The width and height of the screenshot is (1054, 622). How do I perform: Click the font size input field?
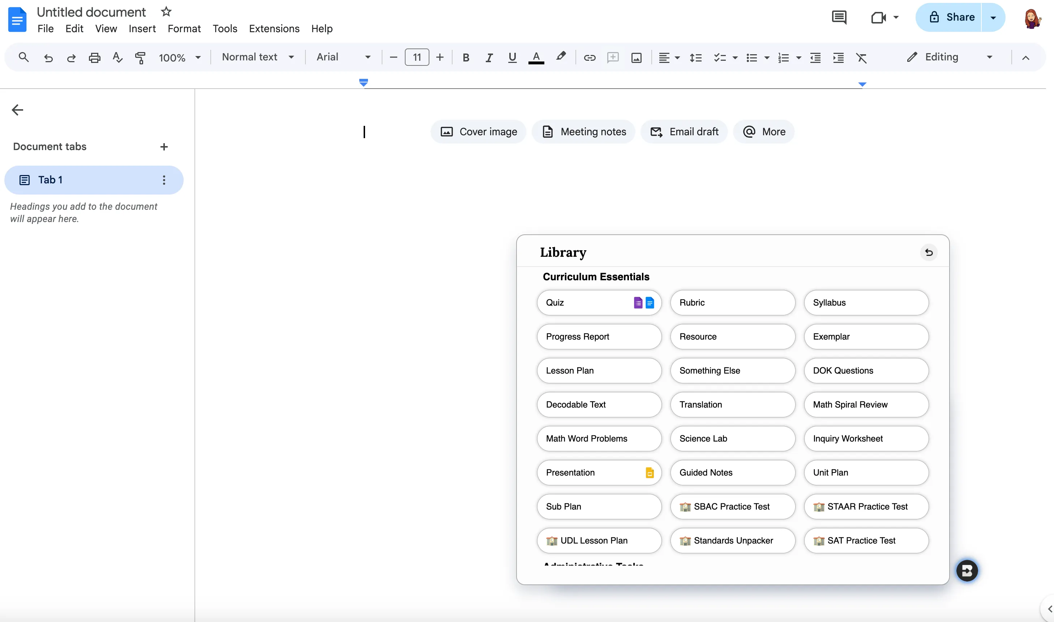(416, 57)
